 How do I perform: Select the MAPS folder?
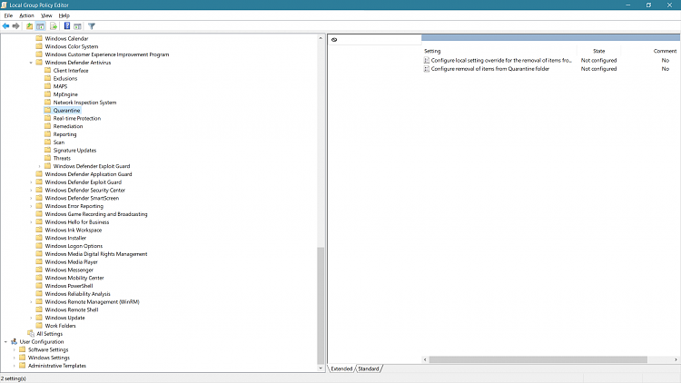pos(60,86)
